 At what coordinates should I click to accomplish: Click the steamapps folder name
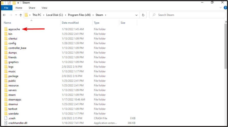pyautogui.click(x=15, y=100)
